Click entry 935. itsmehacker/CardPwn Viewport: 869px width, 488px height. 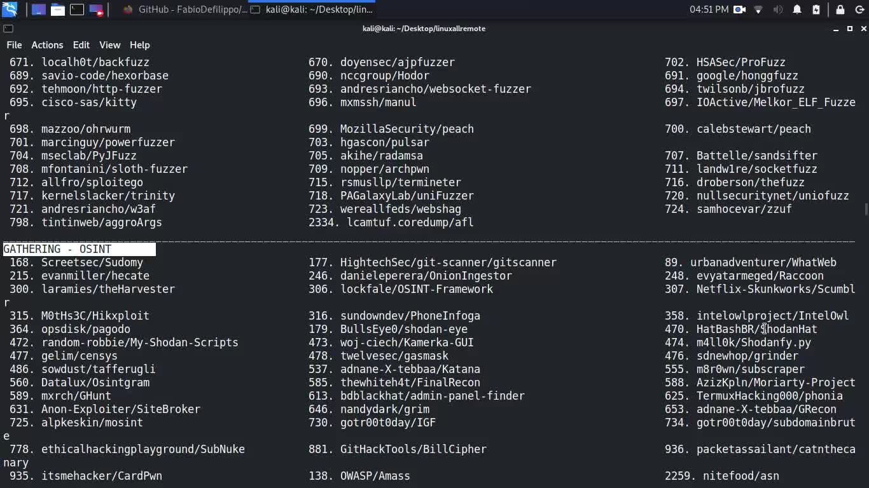pos(86,476)
